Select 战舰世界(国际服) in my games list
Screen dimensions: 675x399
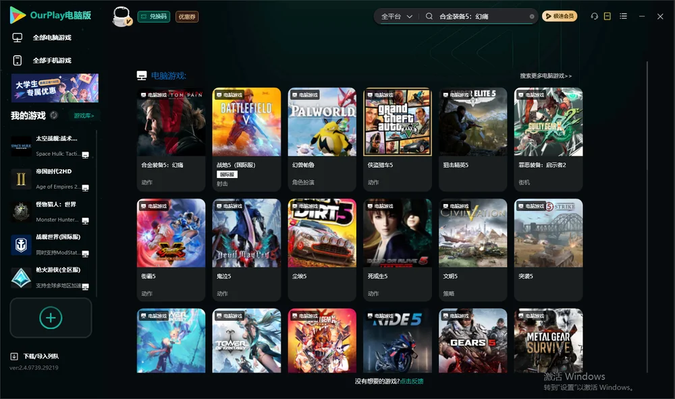[x=52, y=245]
